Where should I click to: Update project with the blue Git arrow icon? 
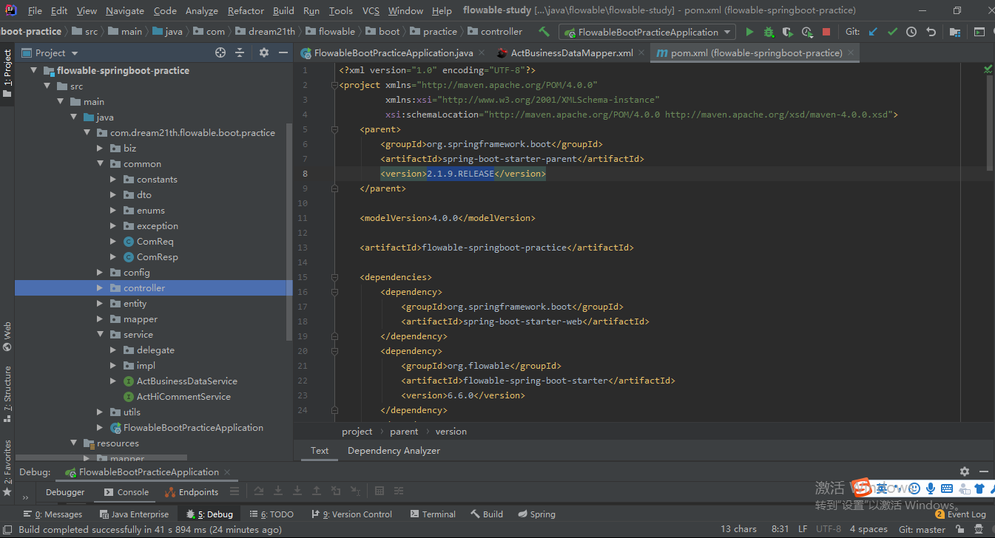tap(871, 32)
